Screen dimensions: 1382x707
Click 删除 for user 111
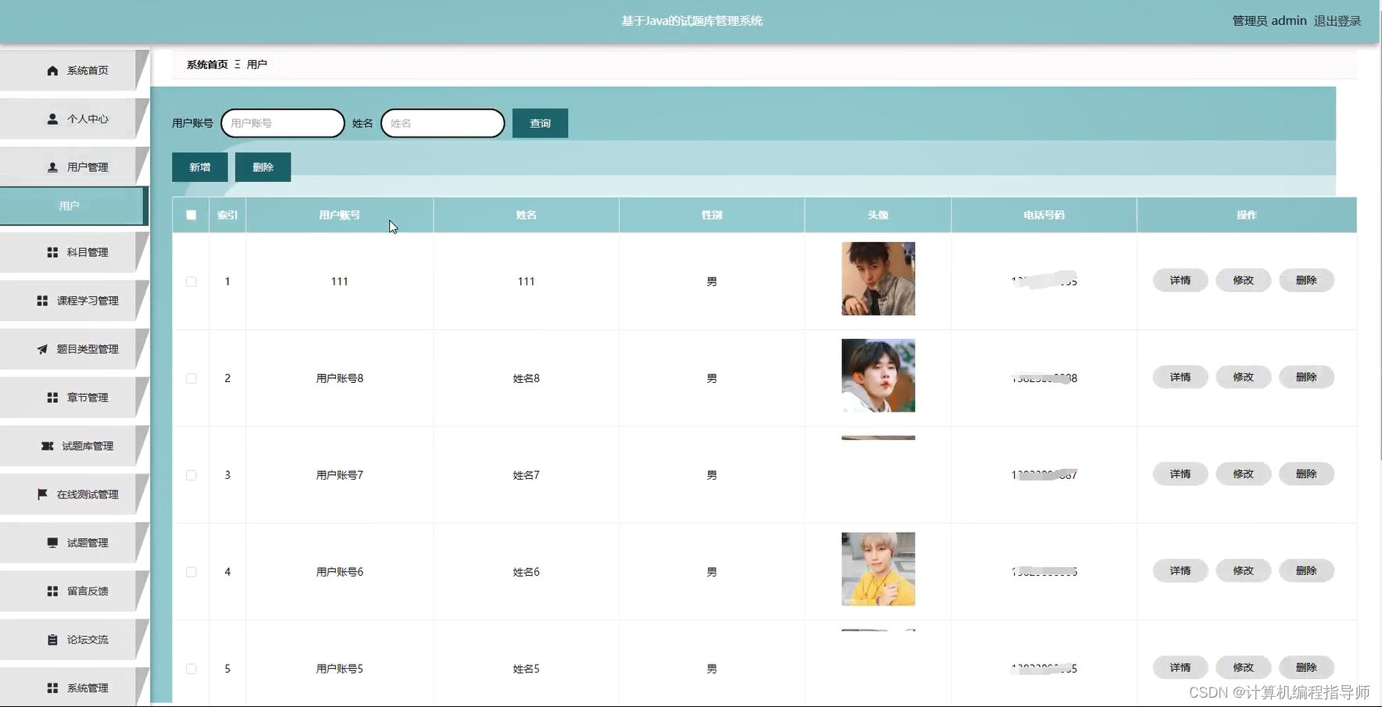[x=1306, y=280]
